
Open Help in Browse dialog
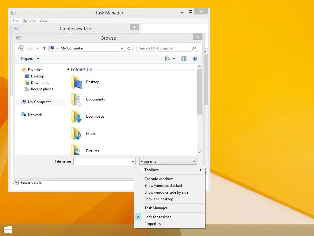195,59
